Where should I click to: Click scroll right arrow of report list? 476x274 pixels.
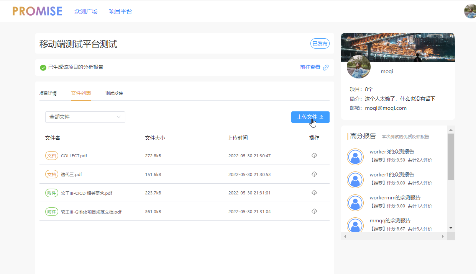tap(443, 236)
